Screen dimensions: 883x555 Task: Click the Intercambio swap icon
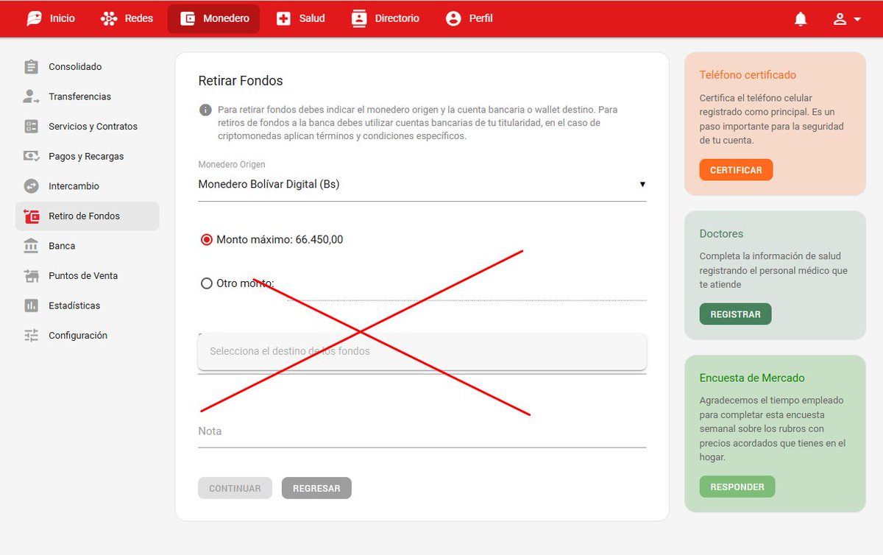[x=31, y=186]
